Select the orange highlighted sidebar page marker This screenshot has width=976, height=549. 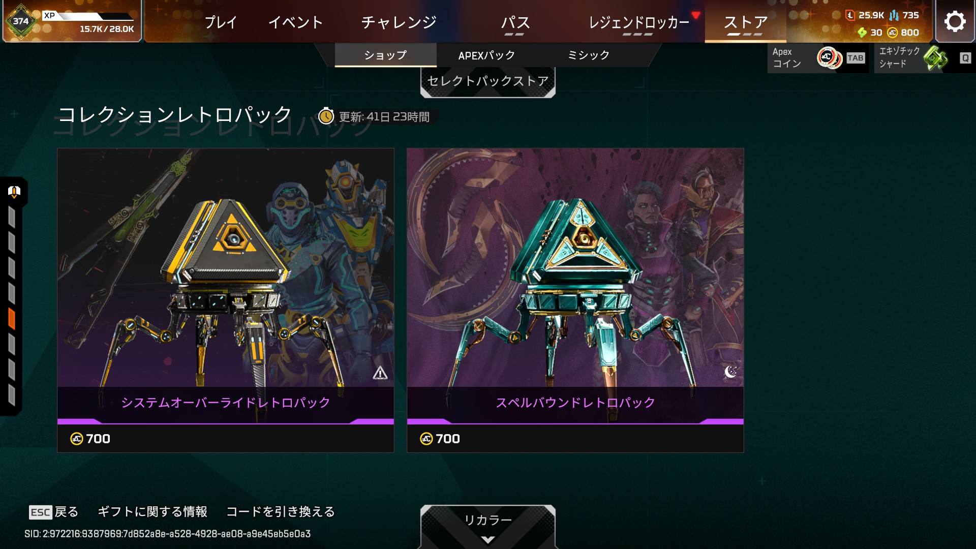tap(11, 319)
